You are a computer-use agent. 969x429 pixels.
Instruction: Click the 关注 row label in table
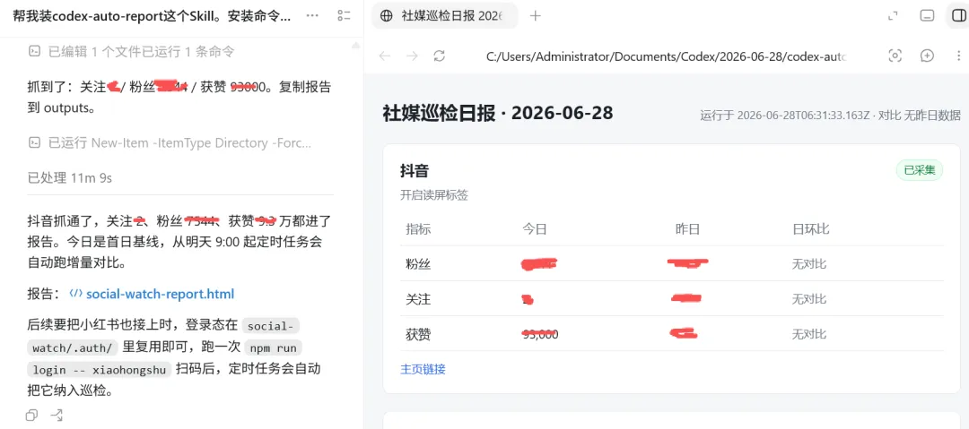coord(418,299)
